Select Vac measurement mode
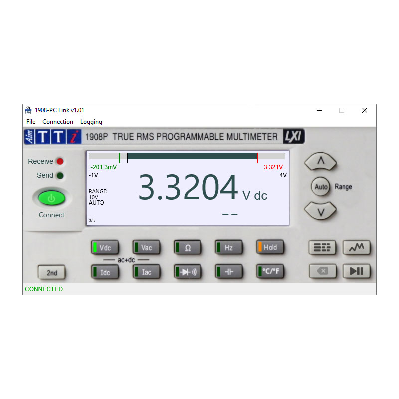399x399 pixels. point(146,247)
